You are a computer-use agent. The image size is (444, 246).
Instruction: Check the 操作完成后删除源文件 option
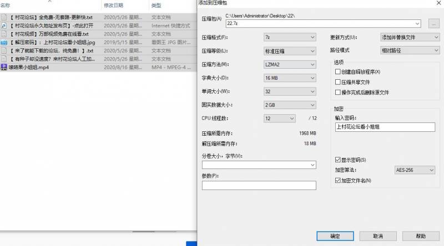[338, 92]
